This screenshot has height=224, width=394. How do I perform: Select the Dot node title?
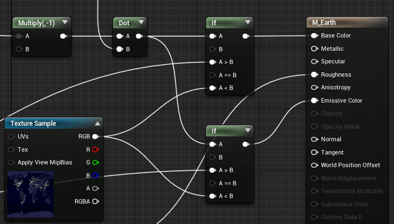(124, 23)
